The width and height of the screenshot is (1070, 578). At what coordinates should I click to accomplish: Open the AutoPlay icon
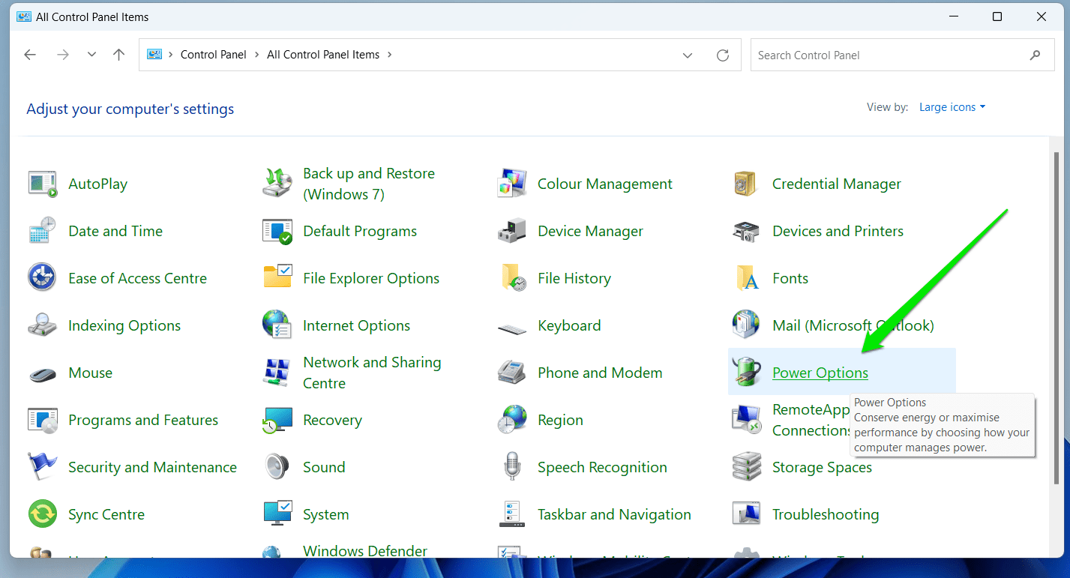[43, 184]
